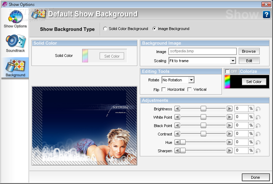Viewport: 273px width, 184px height.
Task: Click the disabled Set Color in Solid Color
Action: pyautogui.click(x=112, y=56)
